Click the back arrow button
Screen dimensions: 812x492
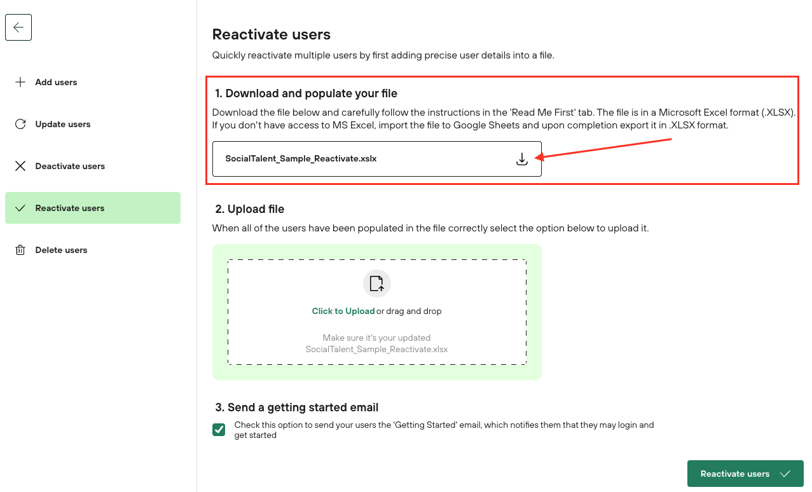(18, 27)
